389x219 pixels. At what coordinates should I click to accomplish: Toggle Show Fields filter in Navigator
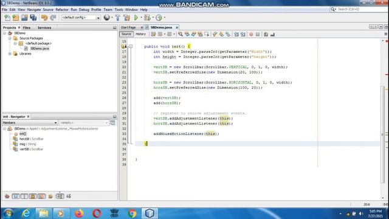tap(16, 196)
